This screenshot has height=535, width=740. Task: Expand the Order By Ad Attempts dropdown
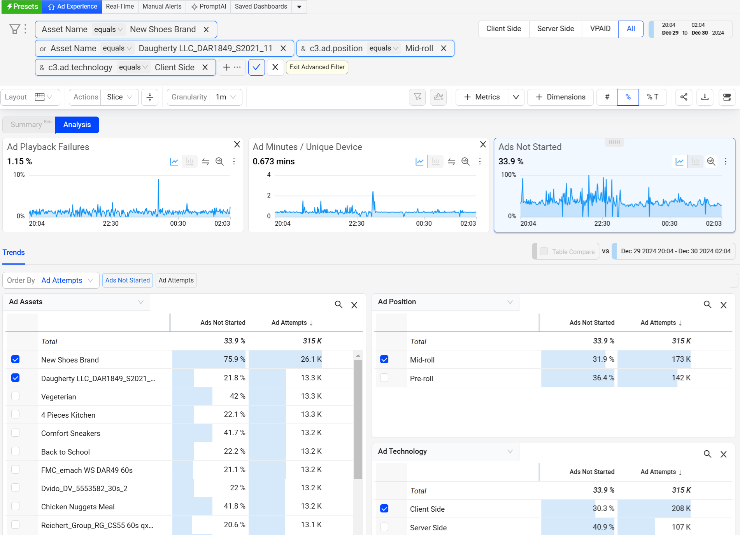click(68, 281)
